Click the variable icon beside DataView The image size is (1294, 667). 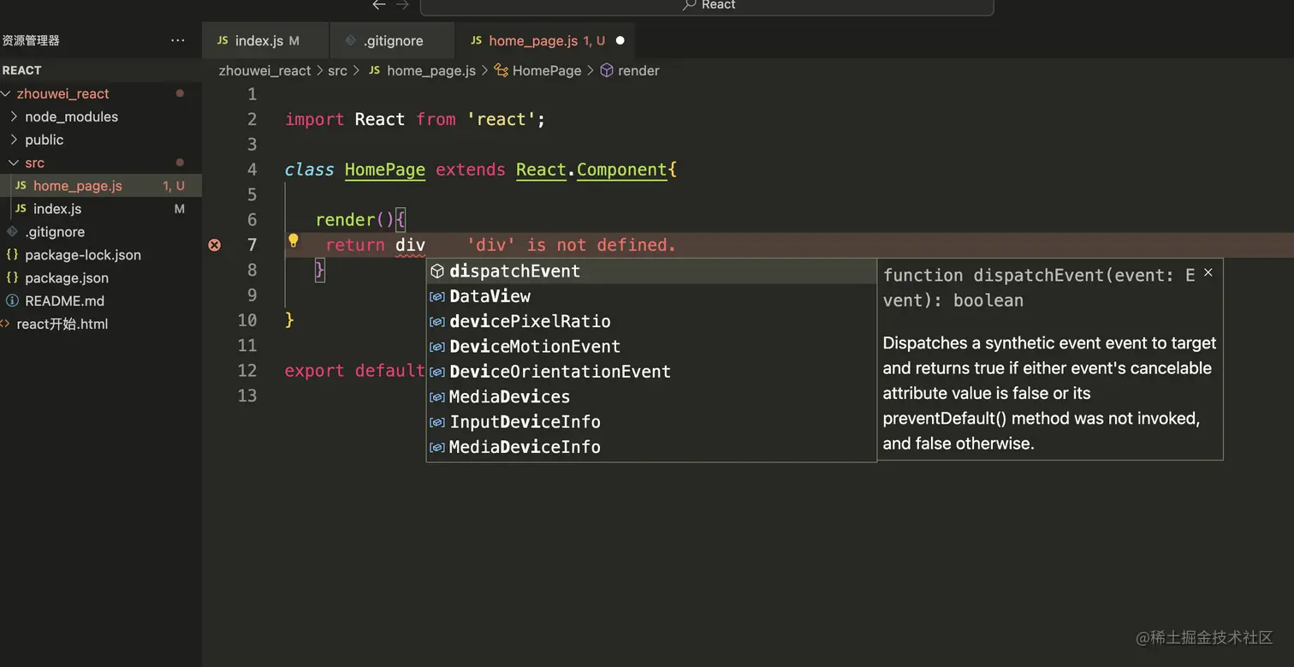pyautogui.click(x=437, y=296)
